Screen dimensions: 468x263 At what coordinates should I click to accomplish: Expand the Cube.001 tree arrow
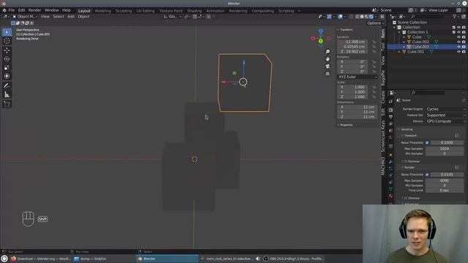[x=399, y=52]
